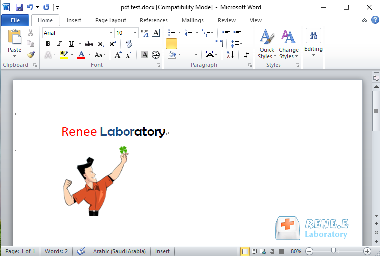Center align the paragraph text
This screenshot has width=380, height=256.
(x=183, y=44)
